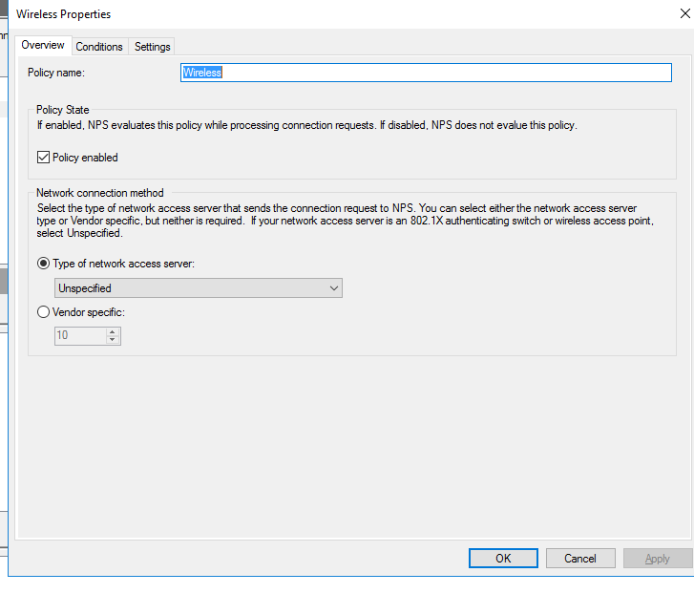Viewport: 694px width, 594px height.
Task: Click the Vendor specific number field showing 10
Action: tap(79, 335)
